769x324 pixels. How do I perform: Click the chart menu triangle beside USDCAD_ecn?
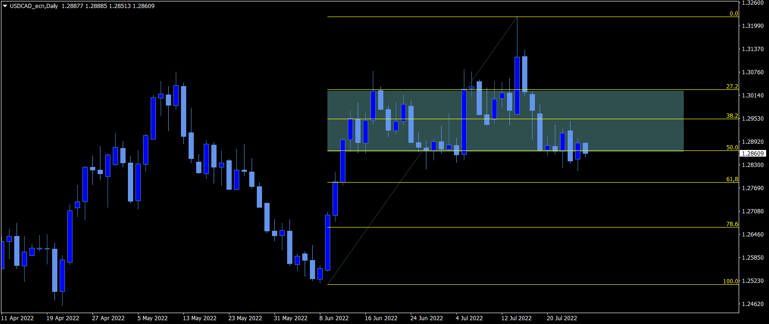5,6
